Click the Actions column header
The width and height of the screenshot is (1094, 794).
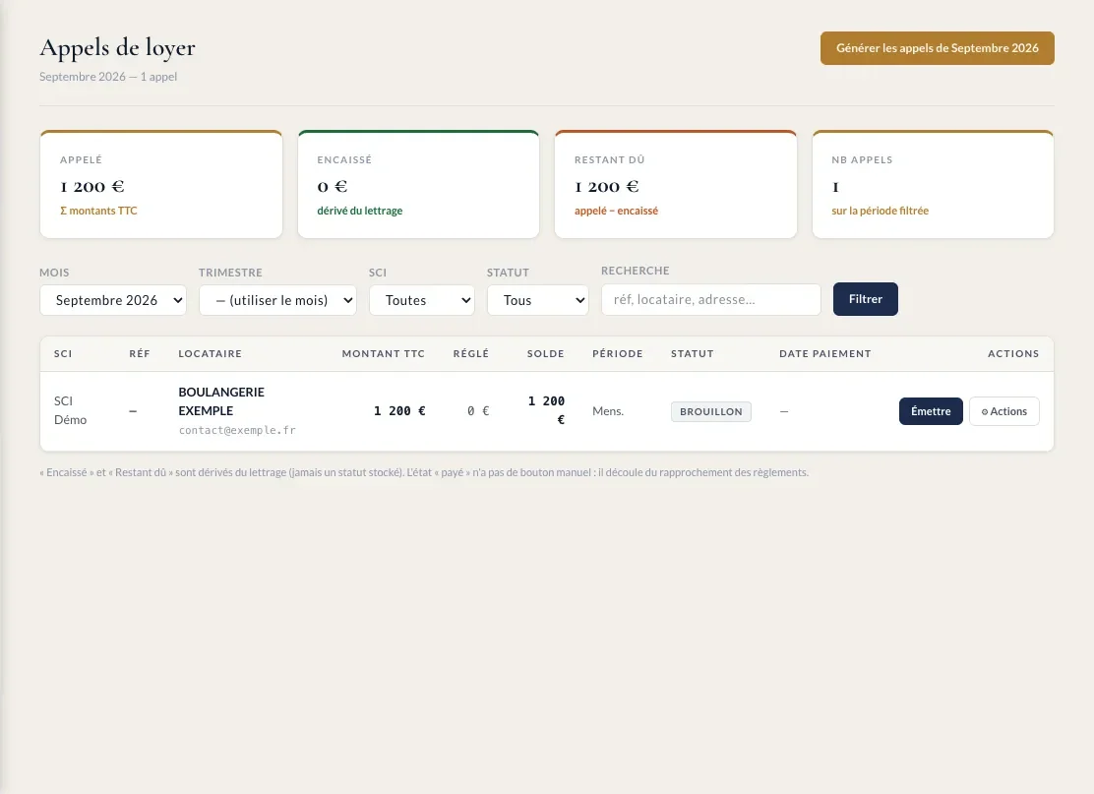click(x=1013, y=354)
